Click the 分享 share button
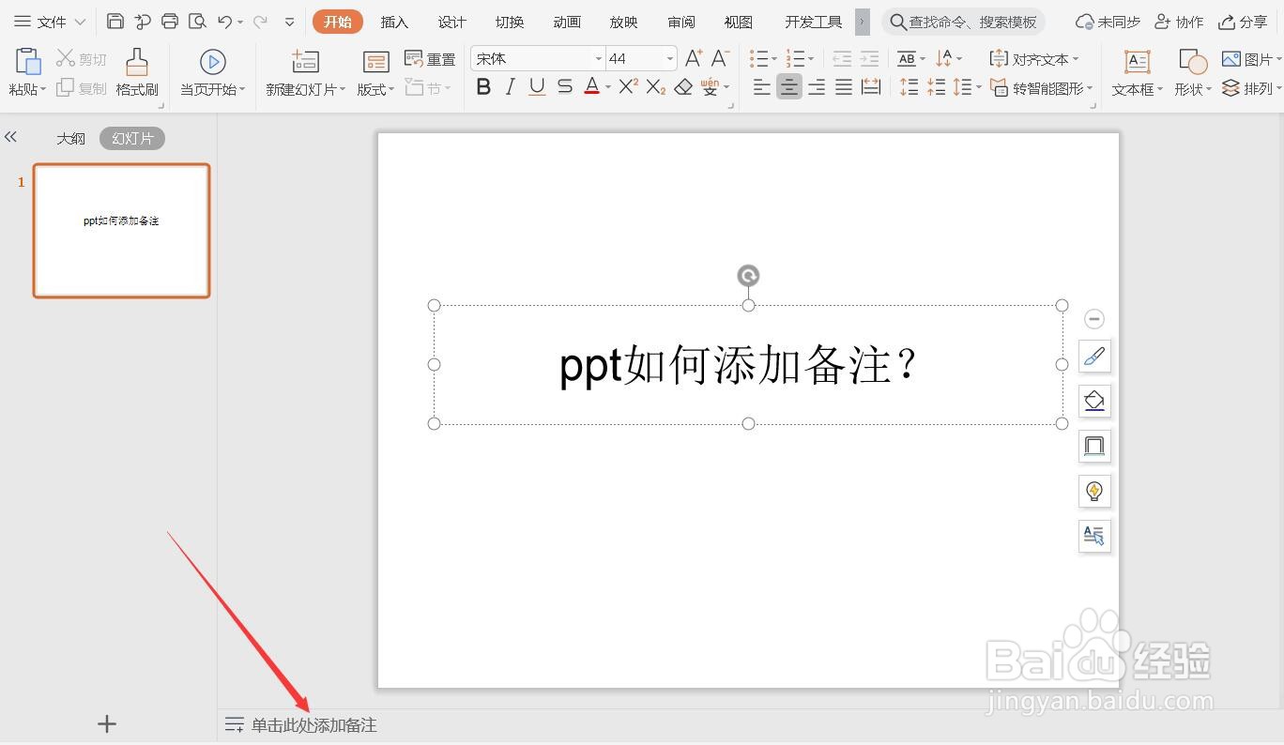This screenshot has width=1284, height=745. coord(1242,21)
